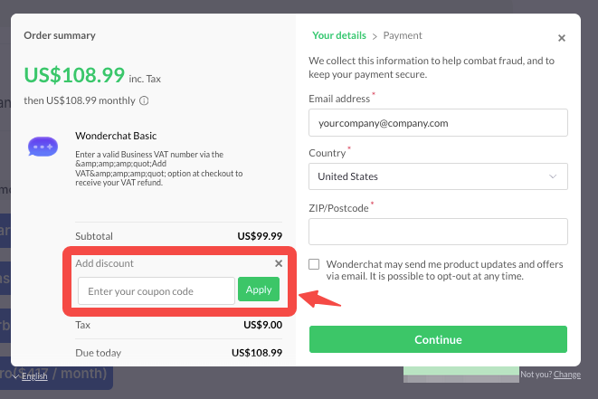Click the chevron arrow in Country field

[x=553, y=176]
